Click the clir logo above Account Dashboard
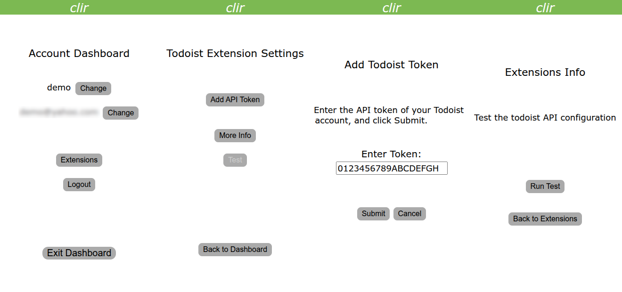The width and height of the screenshot is (622, 292). pyautogui.click(x=79, y=8)
